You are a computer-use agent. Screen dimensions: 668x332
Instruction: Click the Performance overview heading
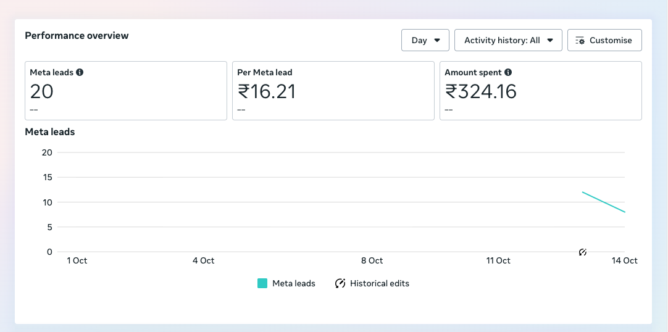coord(77,36)
